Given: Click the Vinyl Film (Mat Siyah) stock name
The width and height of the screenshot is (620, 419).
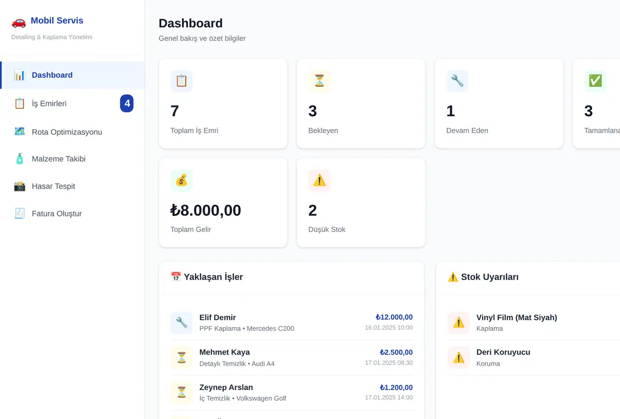Looking at the screenshot, I should point(517,317).
